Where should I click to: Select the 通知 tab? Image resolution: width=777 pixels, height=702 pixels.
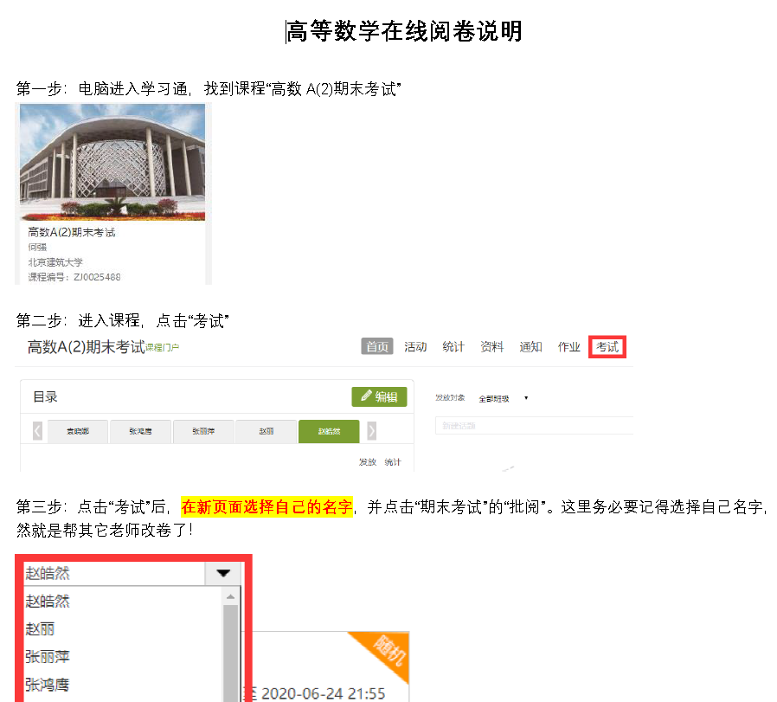pyautogui.click(x=530, y=347)
